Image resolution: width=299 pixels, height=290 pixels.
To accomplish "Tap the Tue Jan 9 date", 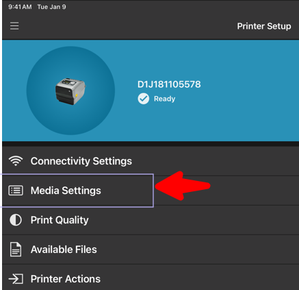I will pyautogui.click(x=51, y=7).
